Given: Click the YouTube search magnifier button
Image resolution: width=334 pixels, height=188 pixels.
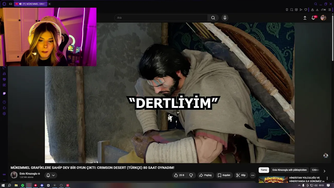Looking at the screenshot, I should [x=213, y=18].
